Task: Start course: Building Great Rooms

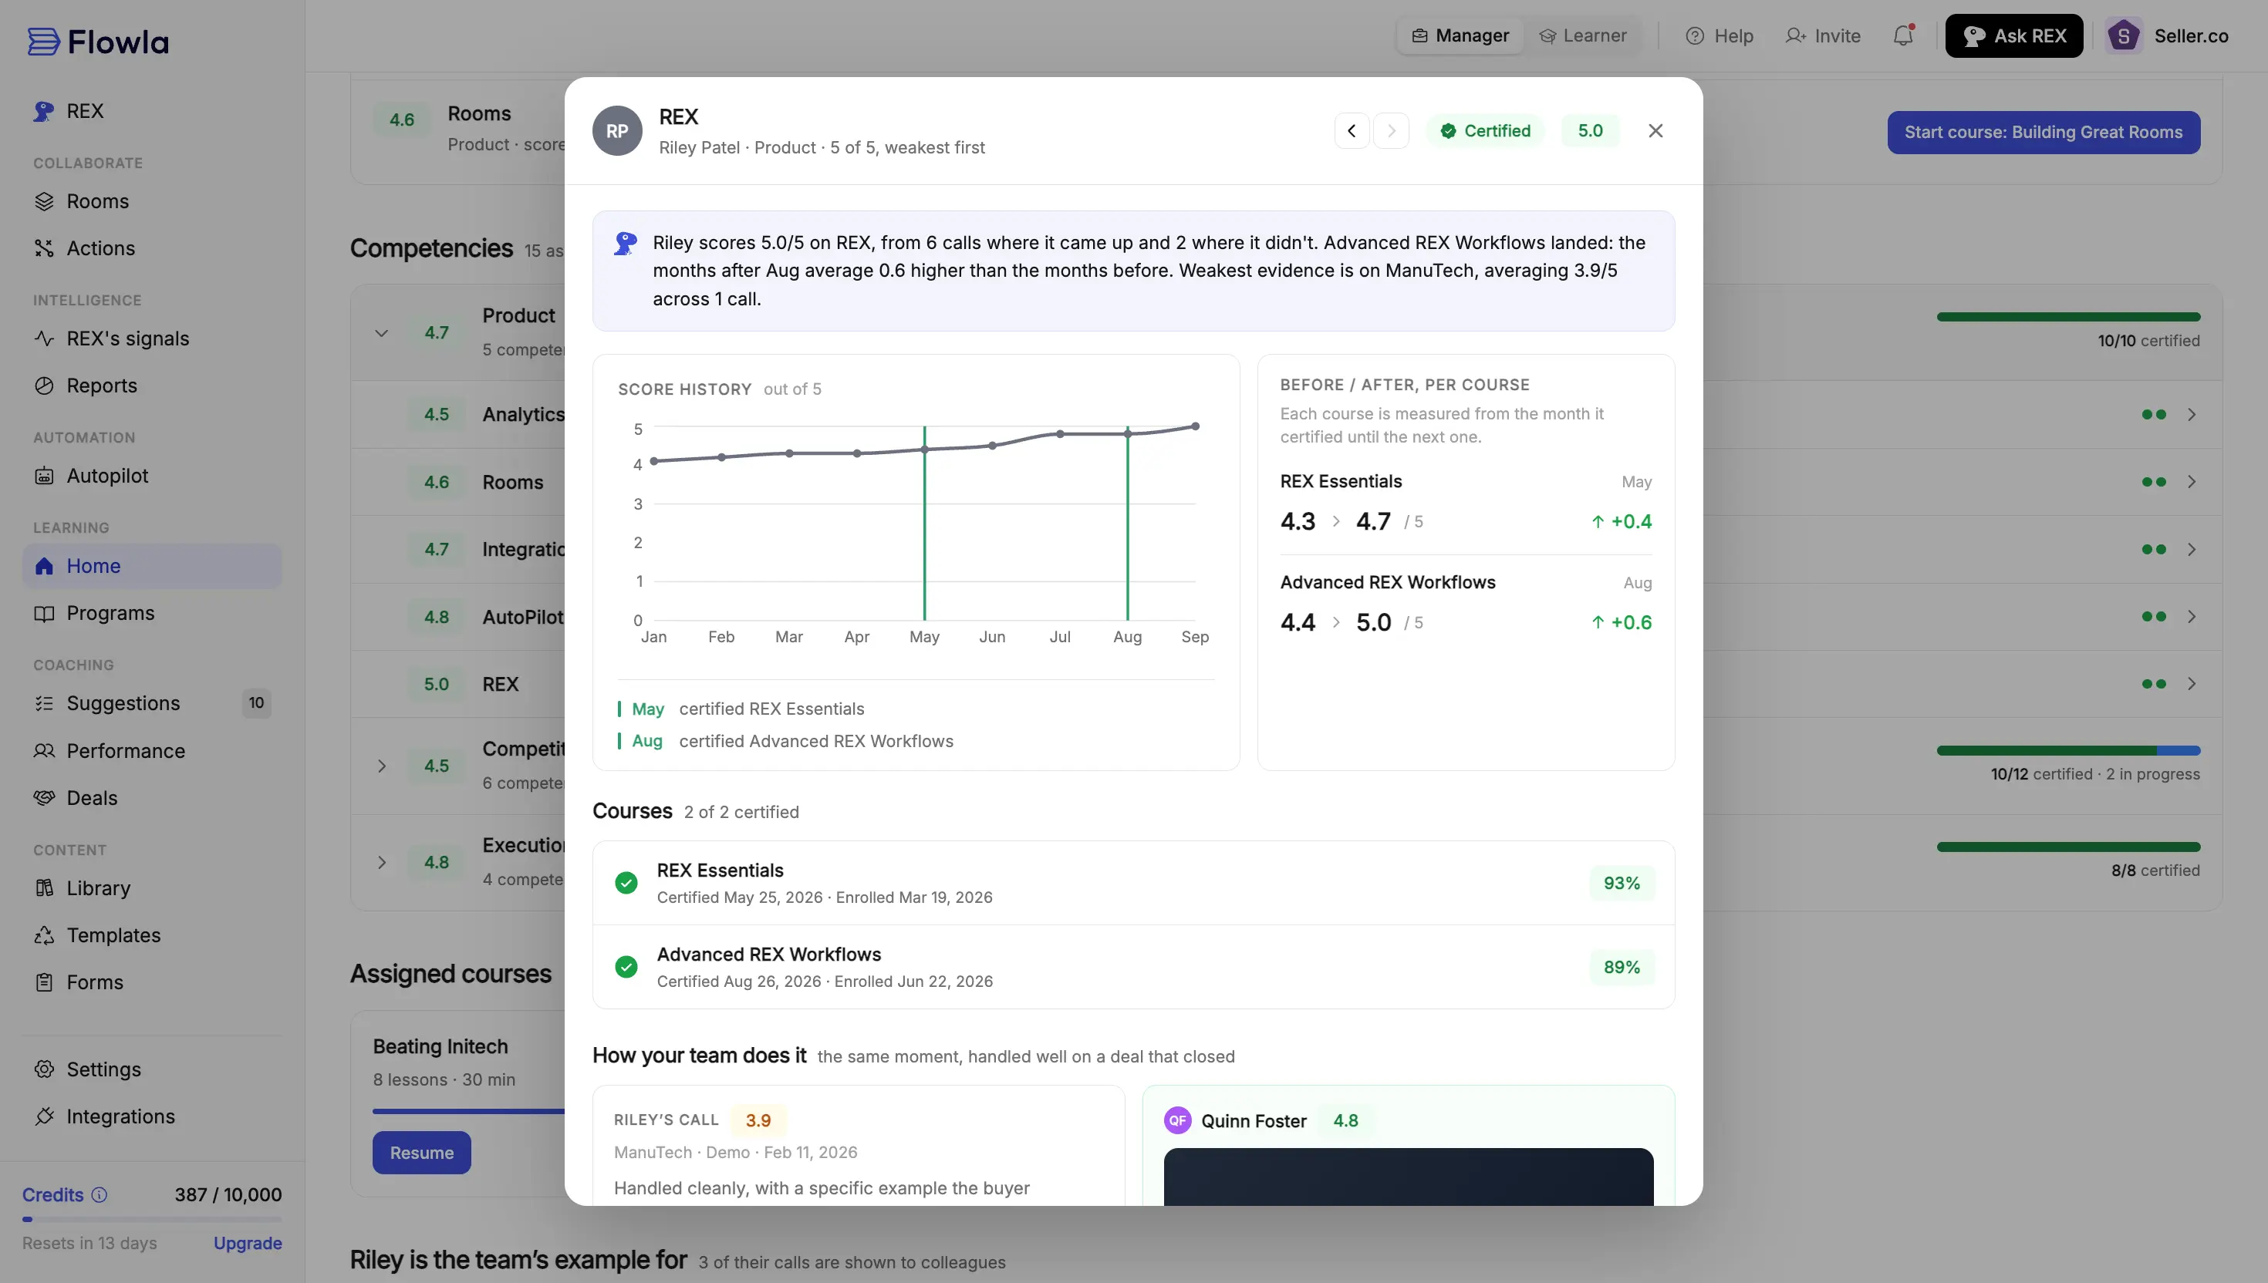Action: 2044,132
